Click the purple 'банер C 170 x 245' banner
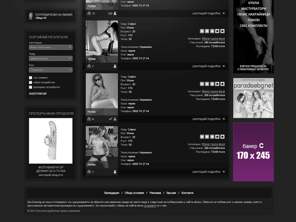Screen dimensions: 296x222 pos(253,152)
